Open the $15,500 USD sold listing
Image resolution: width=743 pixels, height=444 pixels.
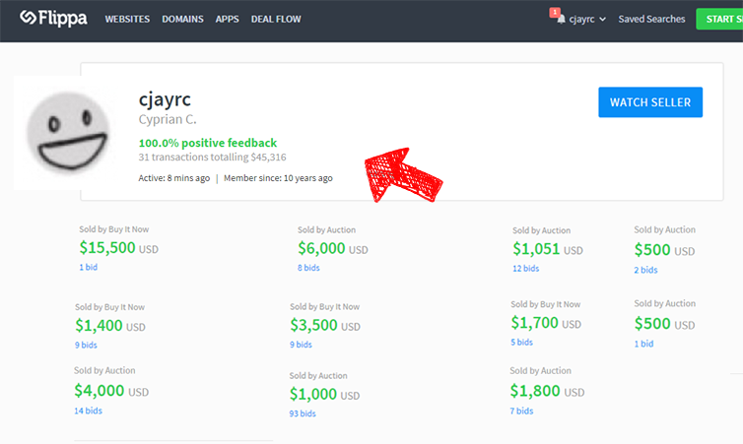tap(119, 247)
